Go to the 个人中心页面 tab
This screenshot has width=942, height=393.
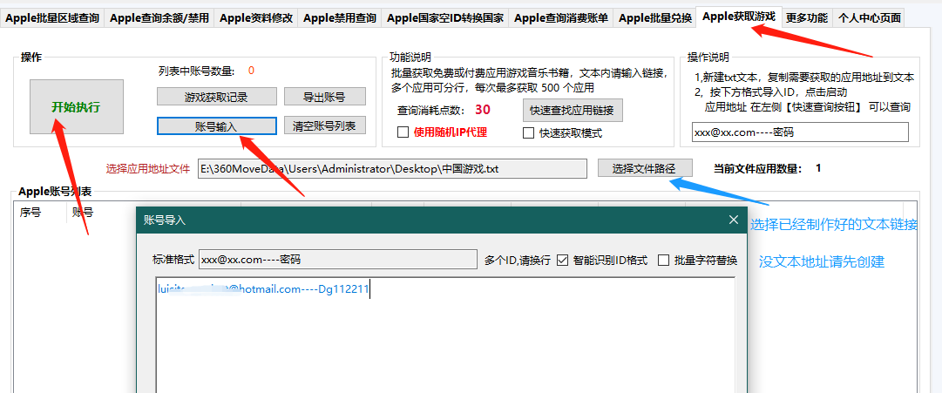click(870, 18)
